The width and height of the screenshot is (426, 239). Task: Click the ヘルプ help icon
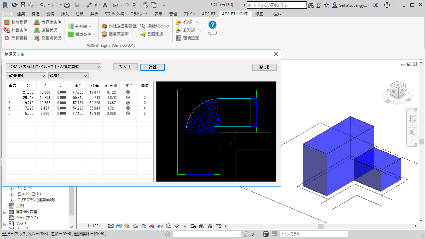point(212,25)
